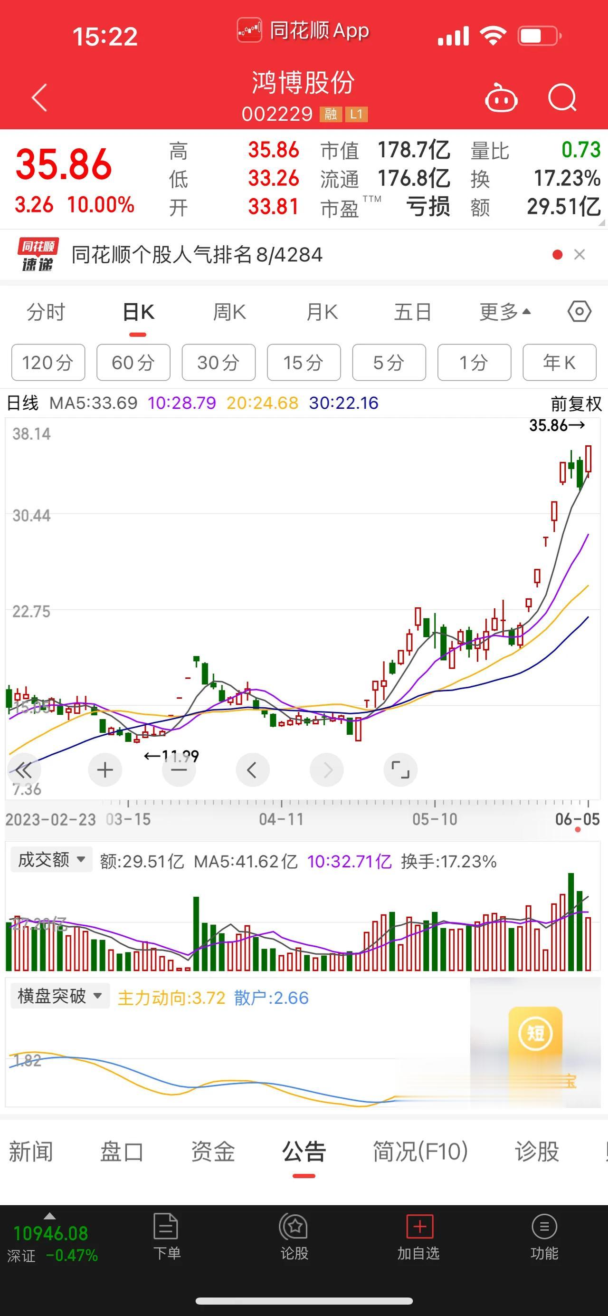This screenshot has width=608, height=1316.
Task: Open 横盘突破 indicator dropdown
Action: tap(60, 996)
